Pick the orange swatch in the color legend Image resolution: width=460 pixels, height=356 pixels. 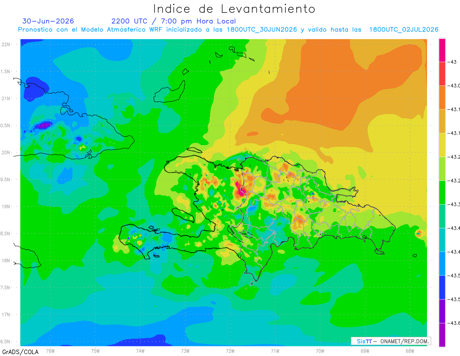(442, 97)
